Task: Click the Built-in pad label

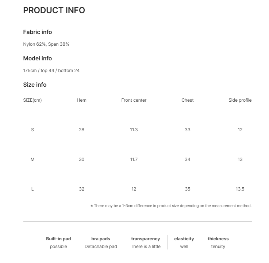Action: coord(58,239)
